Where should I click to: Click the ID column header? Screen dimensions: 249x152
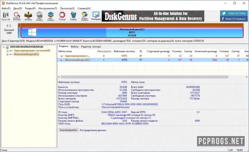(x=141, y=51)
